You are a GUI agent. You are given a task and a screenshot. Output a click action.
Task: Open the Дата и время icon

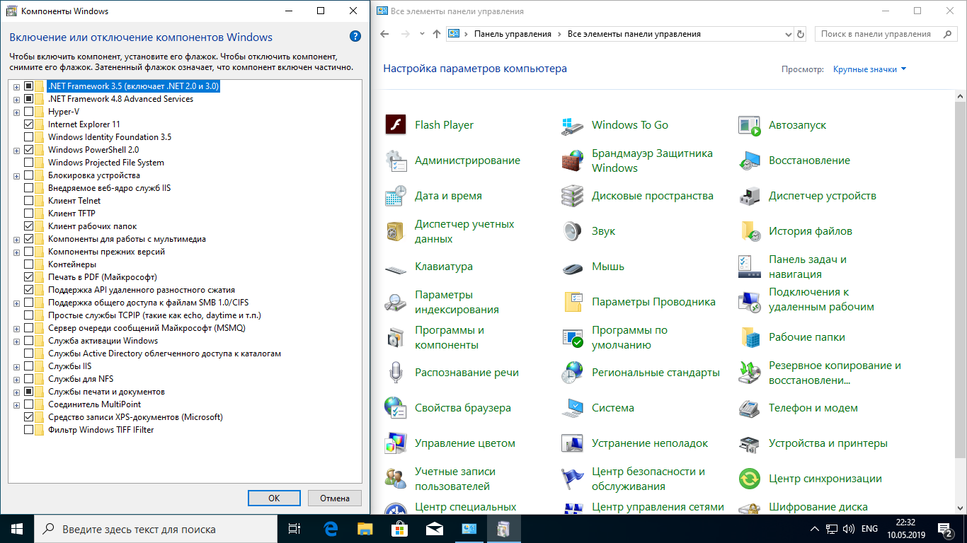(395, 196)
